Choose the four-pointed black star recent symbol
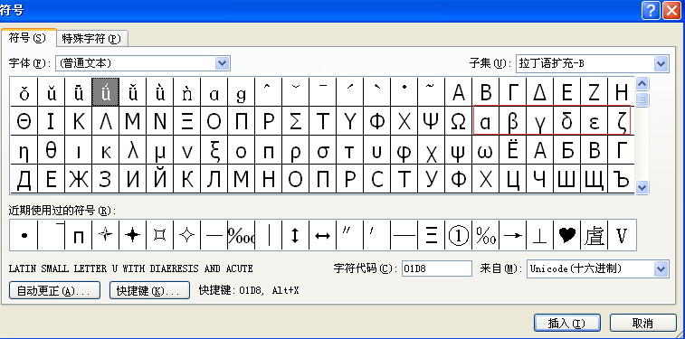 132,235
